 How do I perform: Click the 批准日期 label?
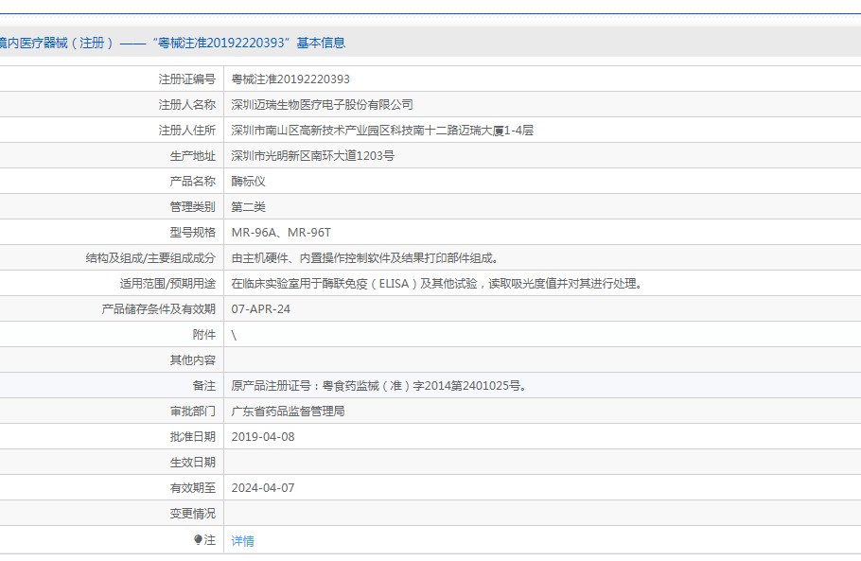(193, 437)
